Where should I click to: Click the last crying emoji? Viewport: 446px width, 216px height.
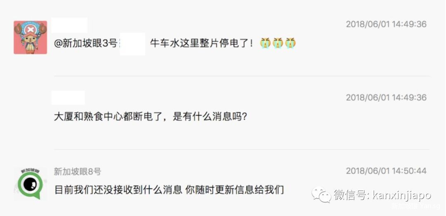[x=290, y=43]
